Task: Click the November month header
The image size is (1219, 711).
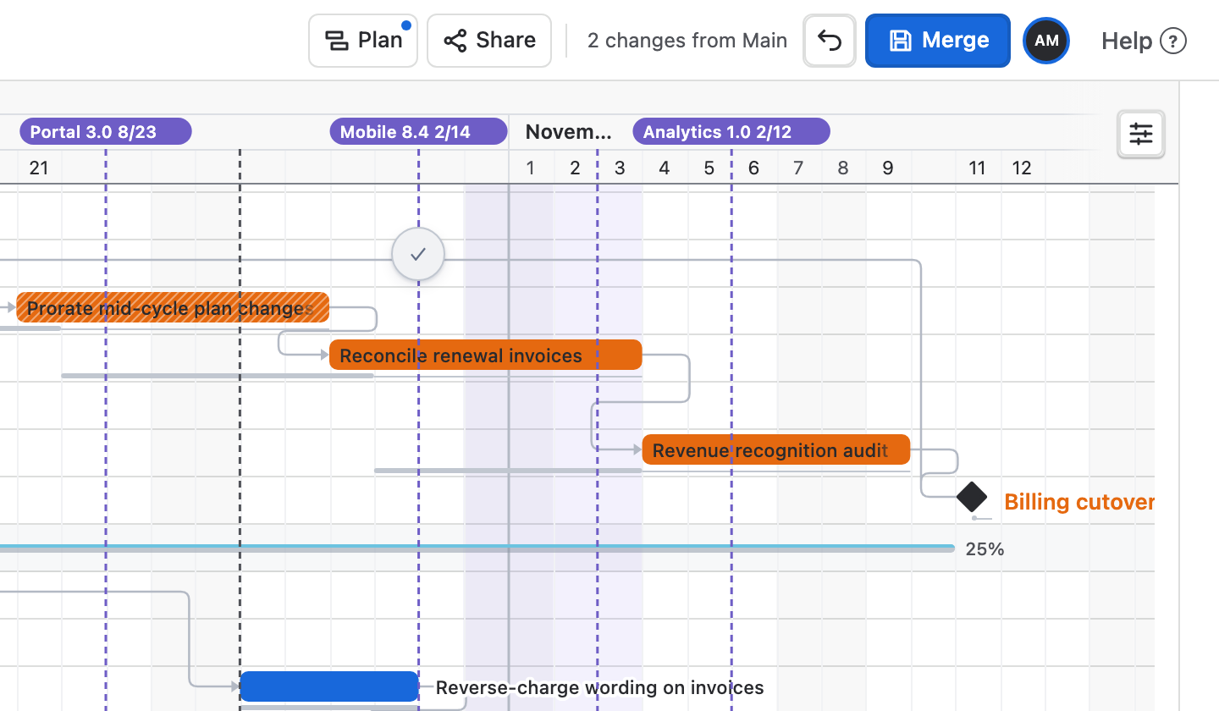Action: click(x=568, y=132)
